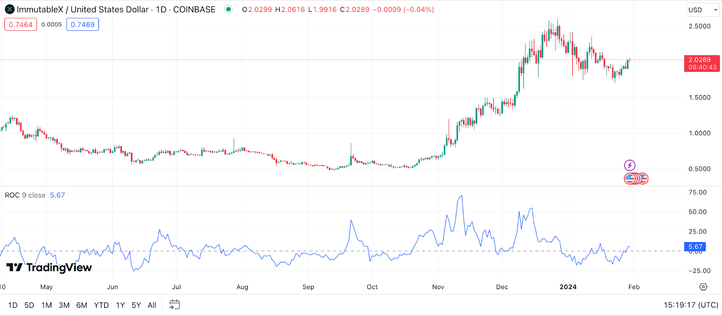
Task: Click the 0.0005 spread value
Action: (51, 24)
